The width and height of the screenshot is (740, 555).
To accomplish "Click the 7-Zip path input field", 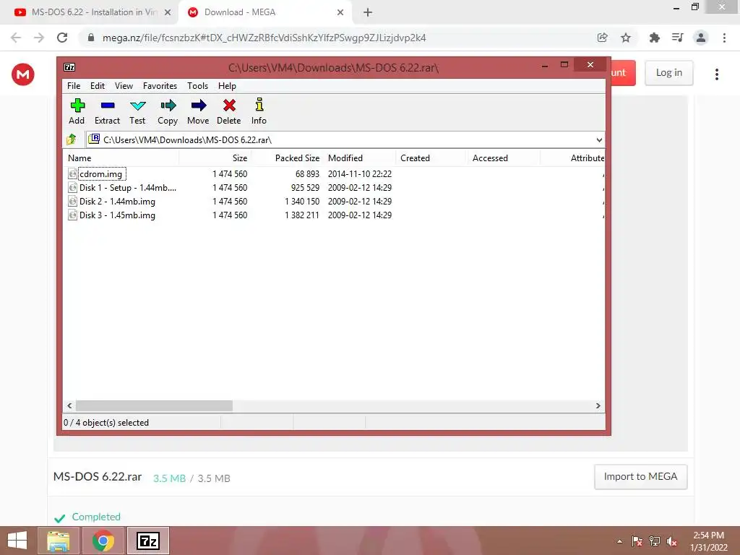I will point(345,139).
